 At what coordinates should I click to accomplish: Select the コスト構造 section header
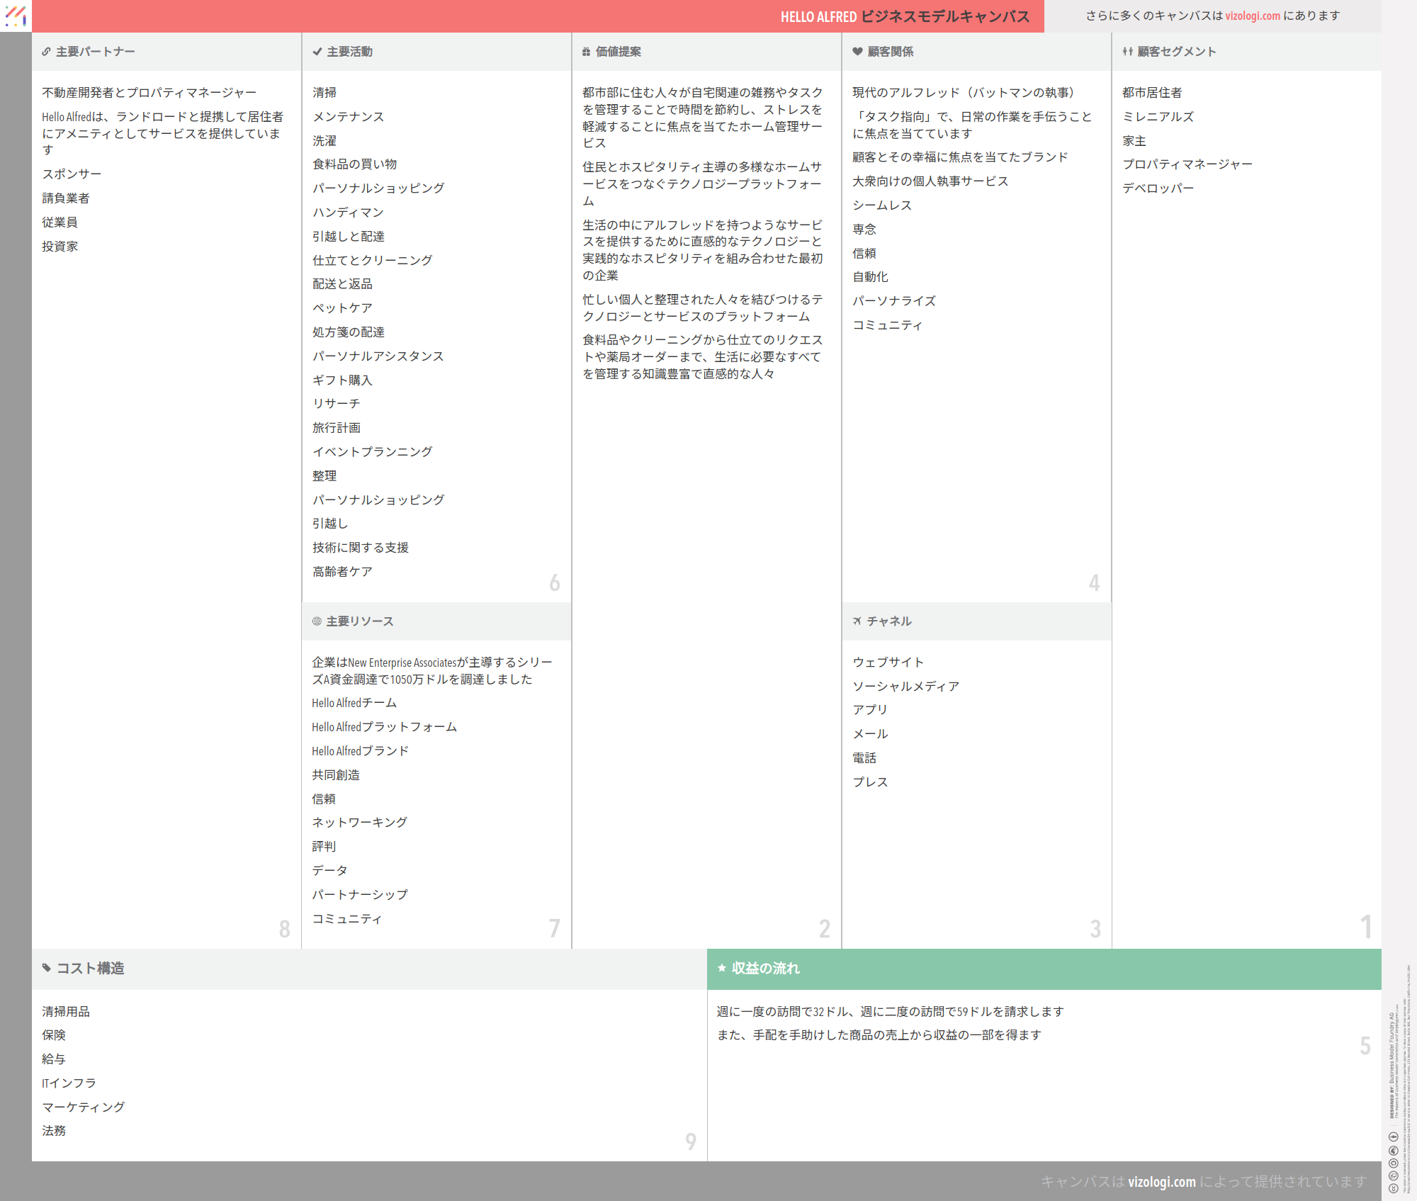coord(368,969)
